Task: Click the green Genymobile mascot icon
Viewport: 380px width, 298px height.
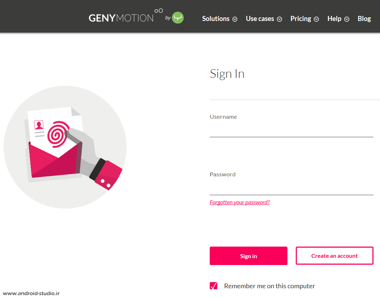Action: pos(178,17)
